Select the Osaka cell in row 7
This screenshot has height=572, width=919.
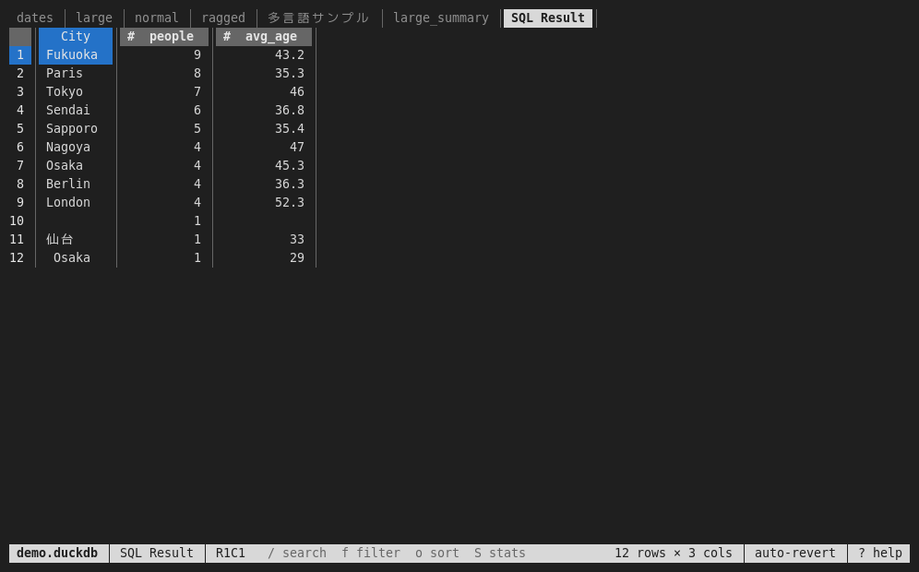(76, 165)
